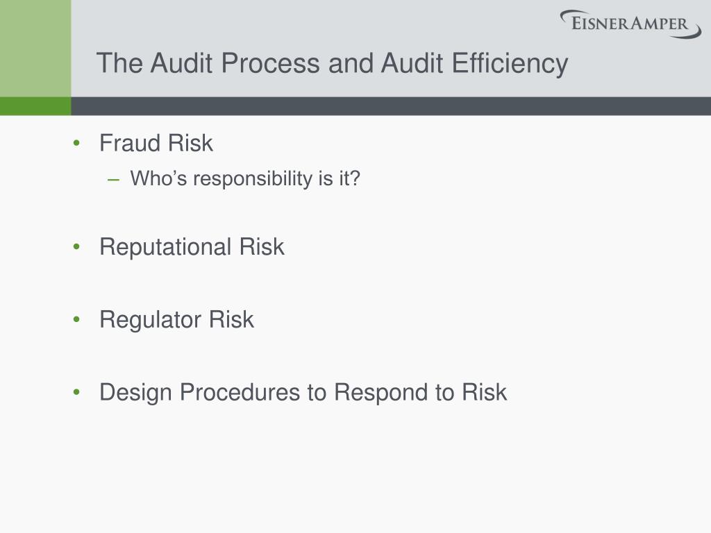The height and width of the screenshot is (533, 711).
Task: Click the green bullet dot beside Fraud Risk
Action: [x=76, y=143]
